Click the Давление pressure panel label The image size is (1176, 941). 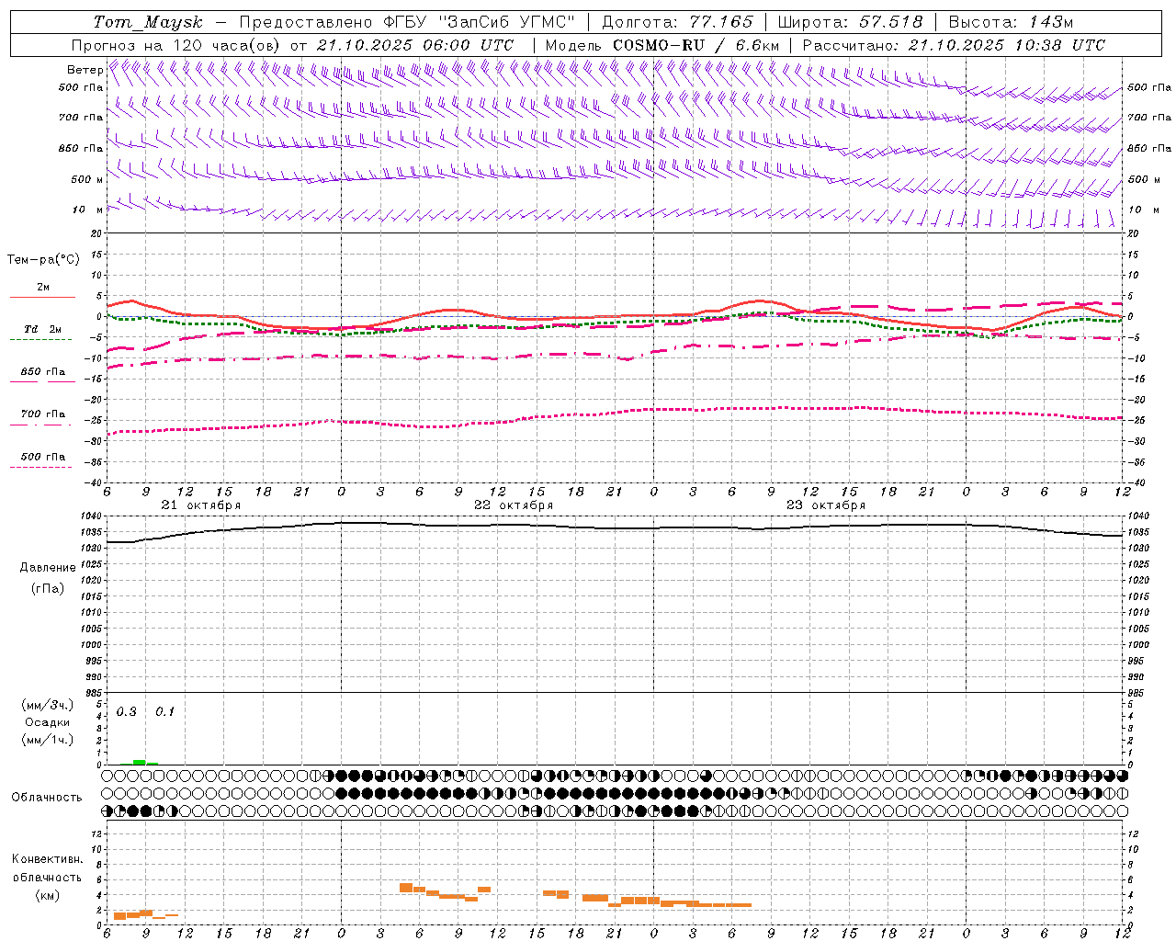tap(48, 568)
